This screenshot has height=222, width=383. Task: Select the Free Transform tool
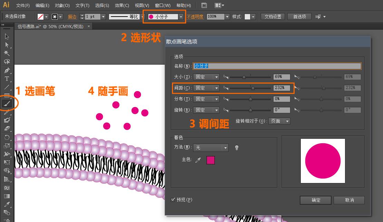click(7, 162)
